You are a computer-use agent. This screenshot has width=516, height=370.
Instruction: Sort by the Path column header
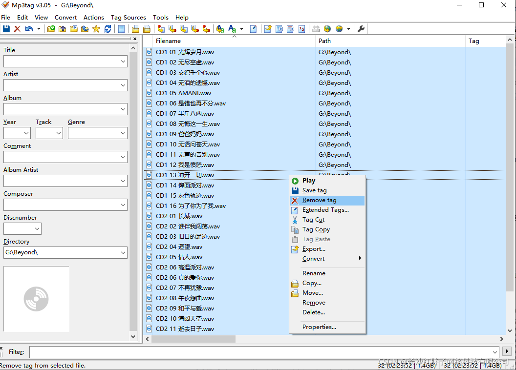point(390,41)
